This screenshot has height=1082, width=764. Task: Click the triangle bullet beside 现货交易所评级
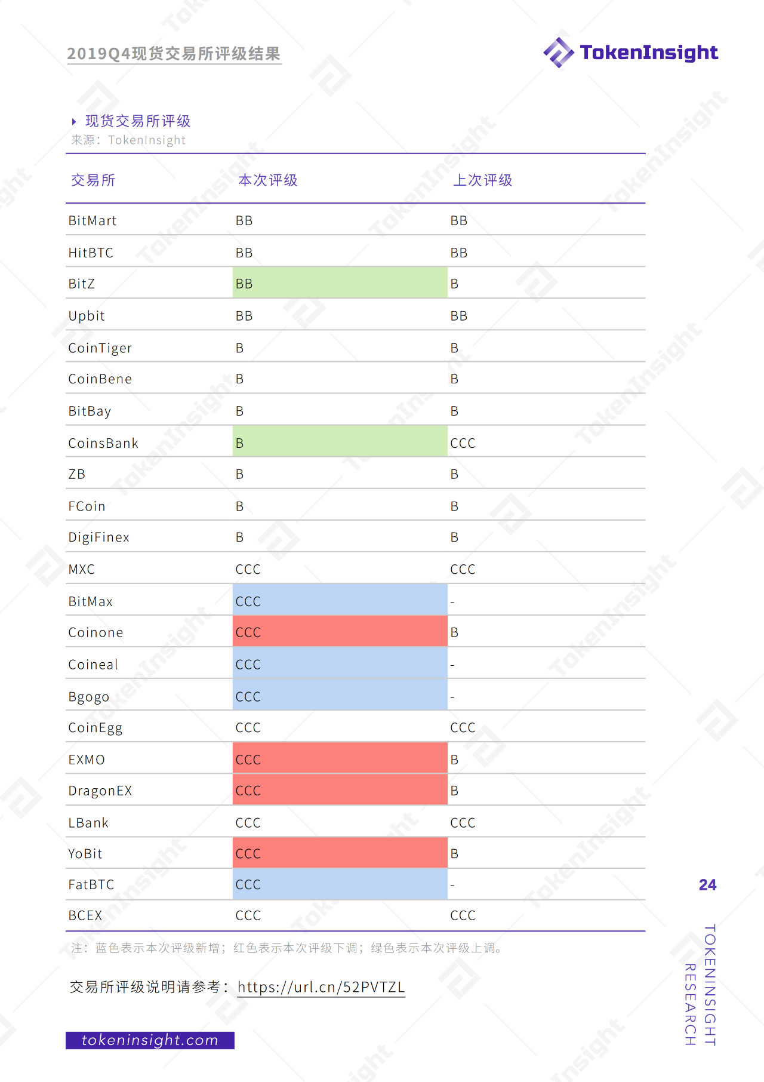(x=74, y=122)
